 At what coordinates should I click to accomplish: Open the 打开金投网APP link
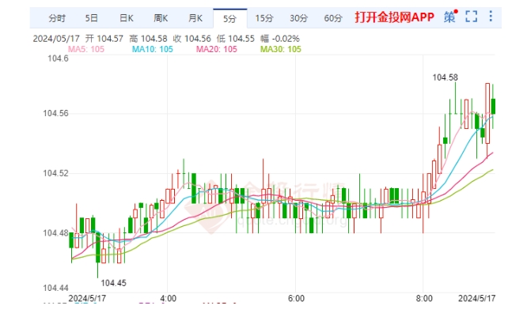(395, 17)
